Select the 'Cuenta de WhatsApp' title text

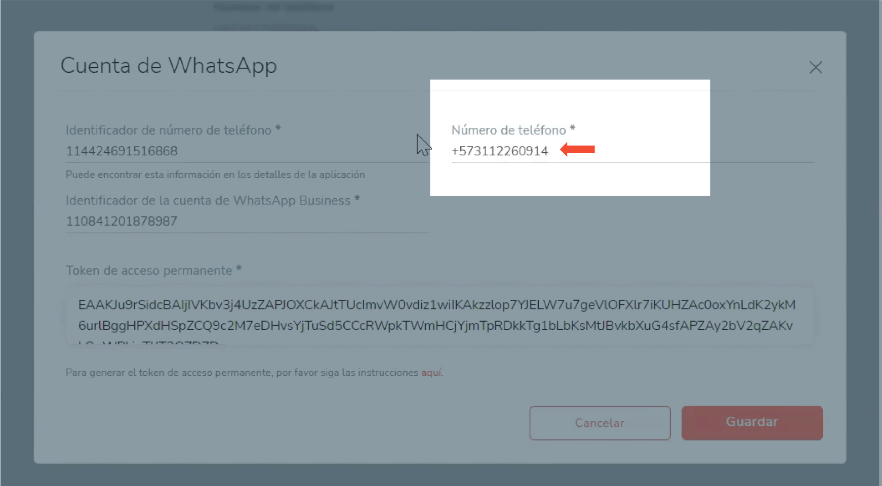(169, 66)
